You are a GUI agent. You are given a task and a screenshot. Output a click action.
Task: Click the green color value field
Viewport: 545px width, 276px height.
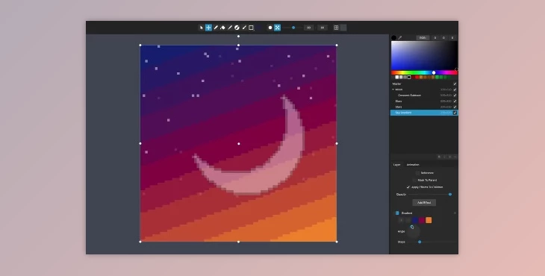(x=443, y=37)
